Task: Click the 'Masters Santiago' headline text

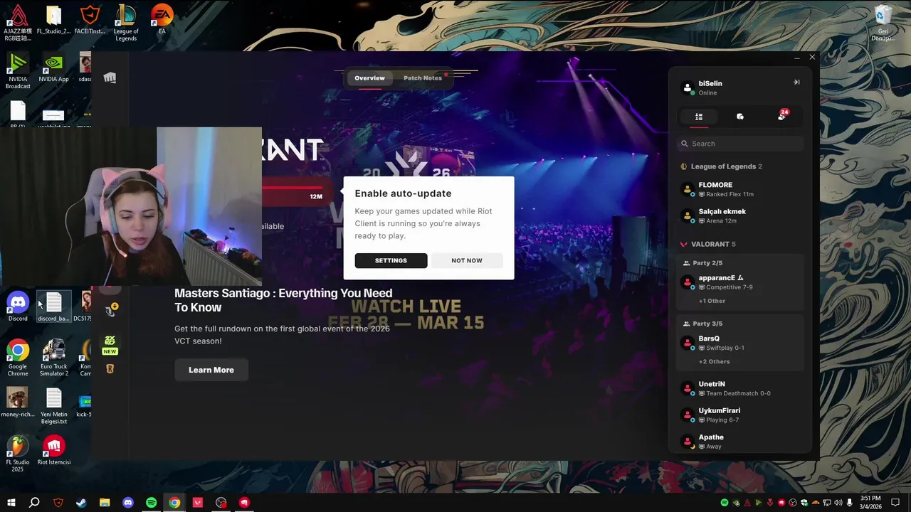Action: point(283,300)
